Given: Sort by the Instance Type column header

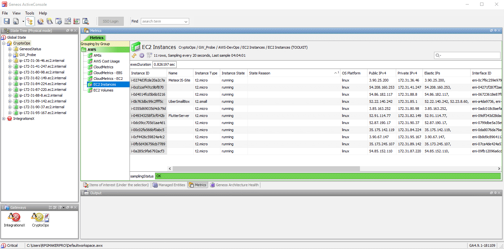Looking at the screenshot, I should [x=206, y=73].
